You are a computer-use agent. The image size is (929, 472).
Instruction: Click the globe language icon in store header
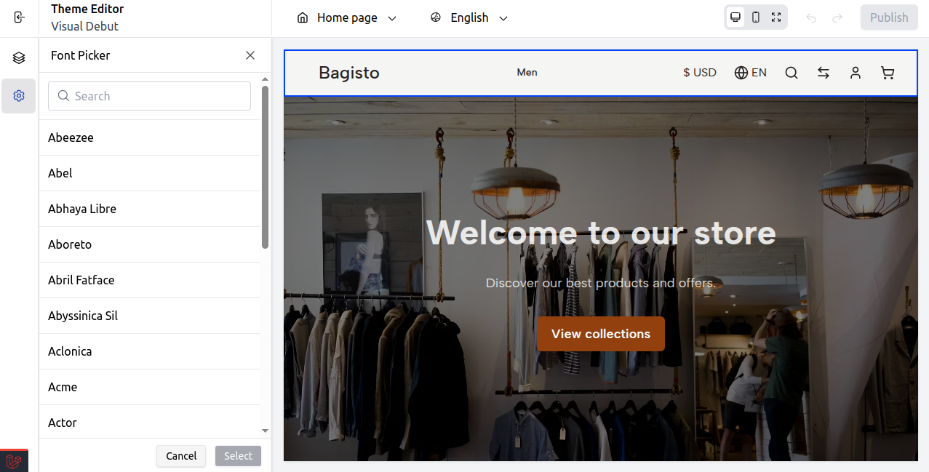(x=741, y=73)
